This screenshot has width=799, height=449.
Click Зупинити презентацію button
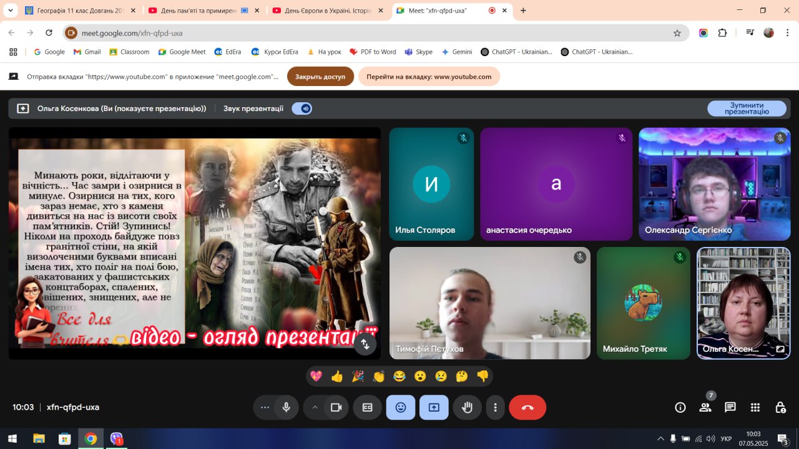click(x=747, y=109)
